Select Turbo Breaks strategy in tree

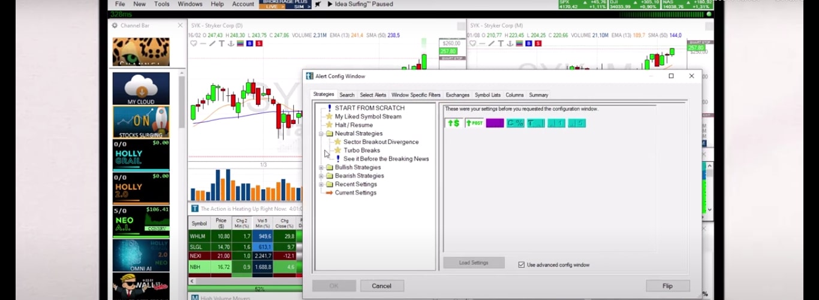click(x=362, y=150)
